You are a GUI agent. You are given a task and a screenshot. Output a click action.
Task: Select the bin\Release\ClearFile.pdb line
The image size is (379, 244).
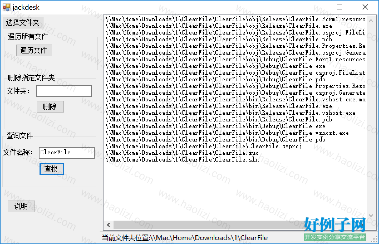[218, 119]
